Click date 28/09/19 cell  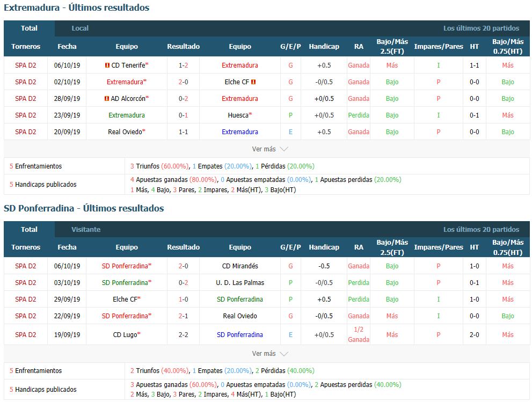click(67, 99)
